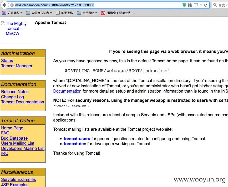Expand the address bar history dropdown arrow
This screenshot has width=228, height=187.
coord(201,5)
